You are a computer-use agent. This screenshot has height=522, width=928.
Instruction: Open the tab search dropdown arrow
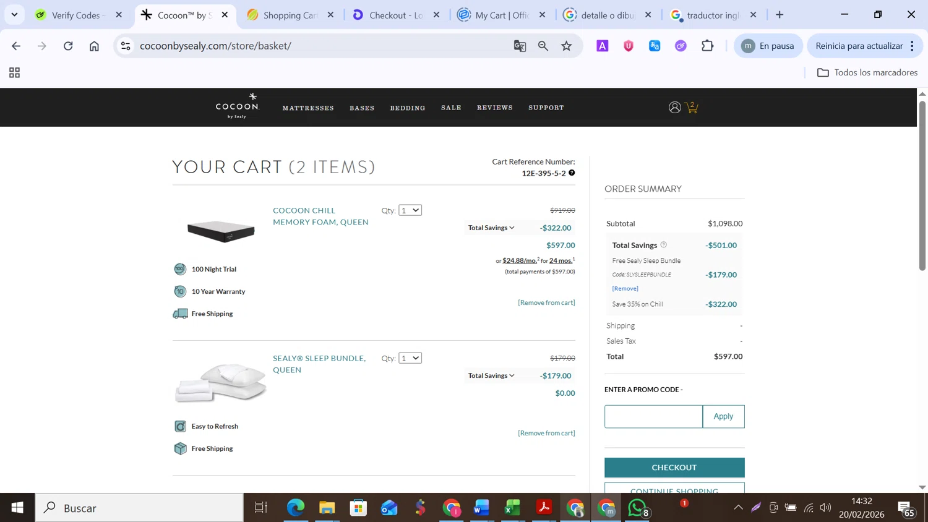(14, 15)
